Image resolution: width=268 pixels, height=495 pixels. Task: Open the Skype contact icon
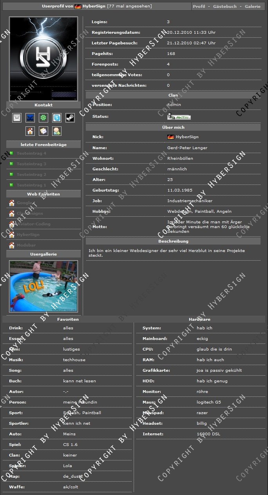tap(57, 118)
